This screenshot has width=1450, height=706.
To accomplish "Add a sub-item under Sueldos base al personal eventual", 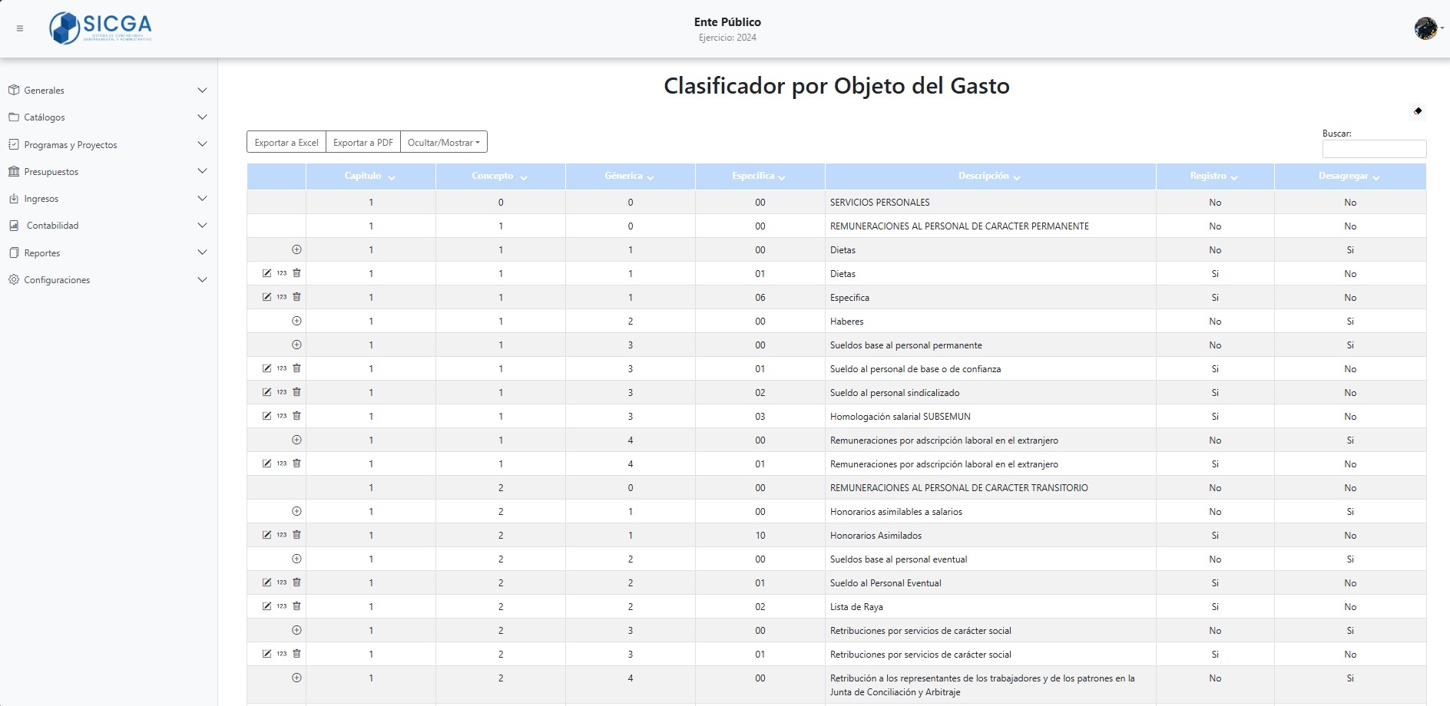I will pyautogui.click(x=296, y=559).
